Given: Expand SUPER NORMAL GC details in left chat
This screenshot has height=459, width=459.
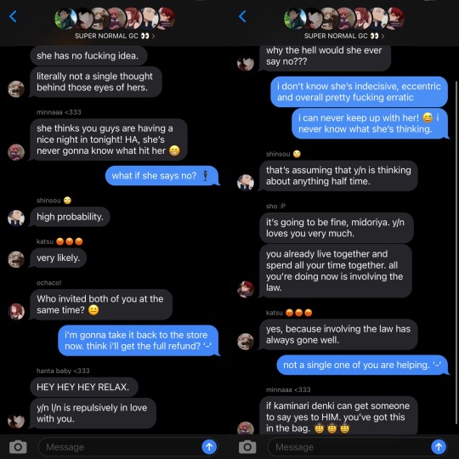Looking at the screenshot, I should pyautogui.click(x=115, y=36).
